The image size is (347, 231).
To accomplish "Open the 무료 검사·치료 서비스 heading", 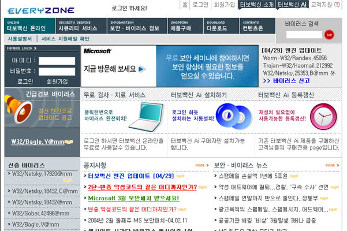I will point(114,95).
